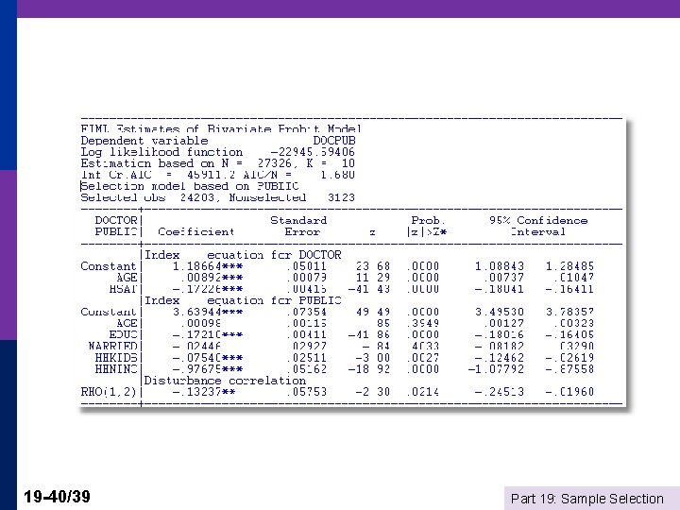Click the Part 19: Sample Selection footer
The width and height of the screenshot is (680, 510).
click(x=587, y=499)
